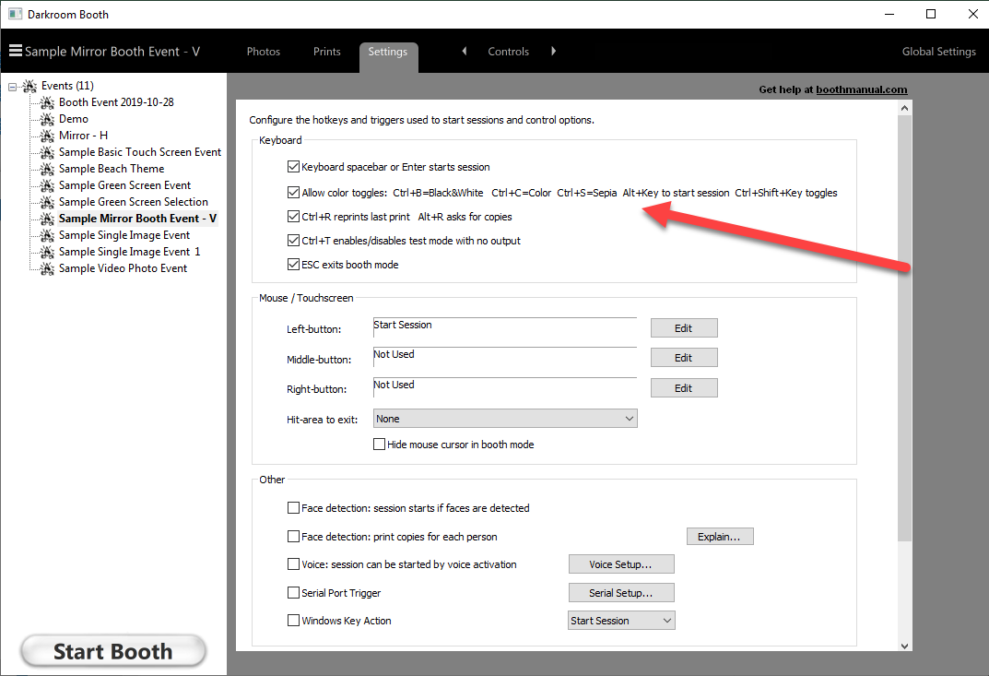This screenshot has height=676, width=989.
Task: Select Sample Green Screen Selection event
Action: (x=133, y=202)
